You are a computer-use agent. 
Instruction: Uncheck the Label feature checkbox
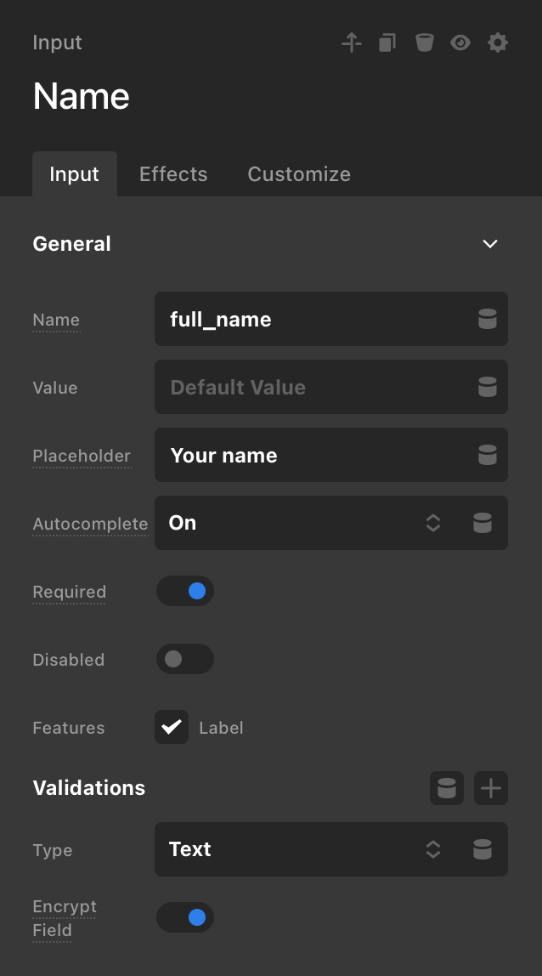pos(172,726)
